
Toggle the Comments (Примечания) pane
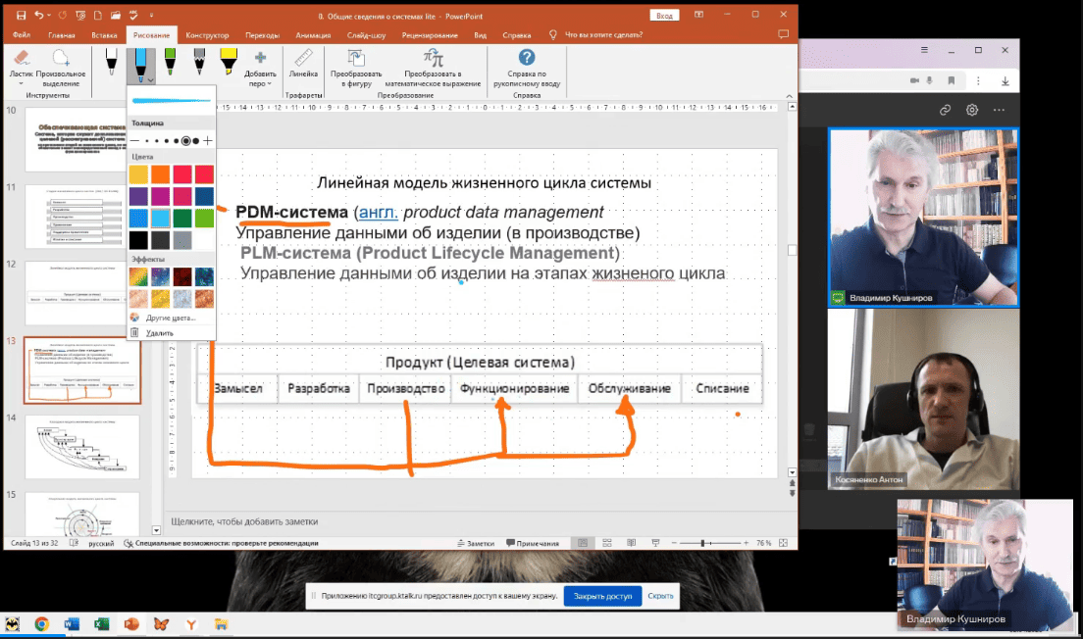click(531, 543)
